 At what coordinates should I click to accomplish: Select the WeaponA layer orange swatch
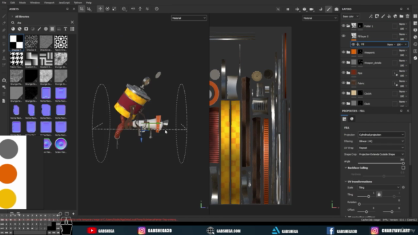click(354, 52)
